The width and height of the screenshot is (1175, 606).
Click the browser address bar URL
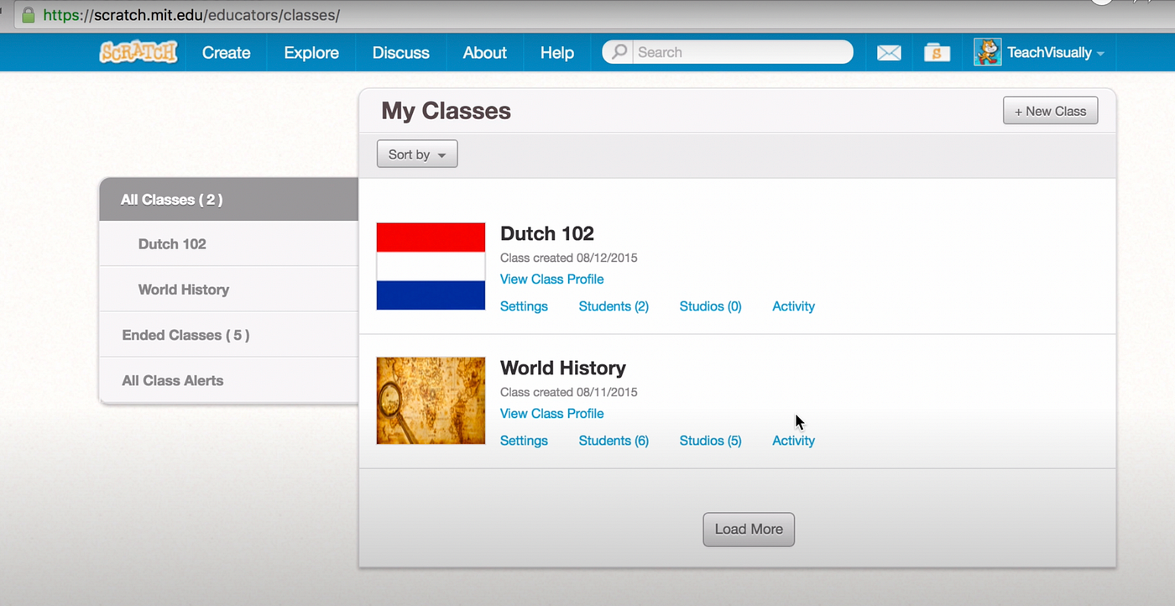click(x=191, y=15)
